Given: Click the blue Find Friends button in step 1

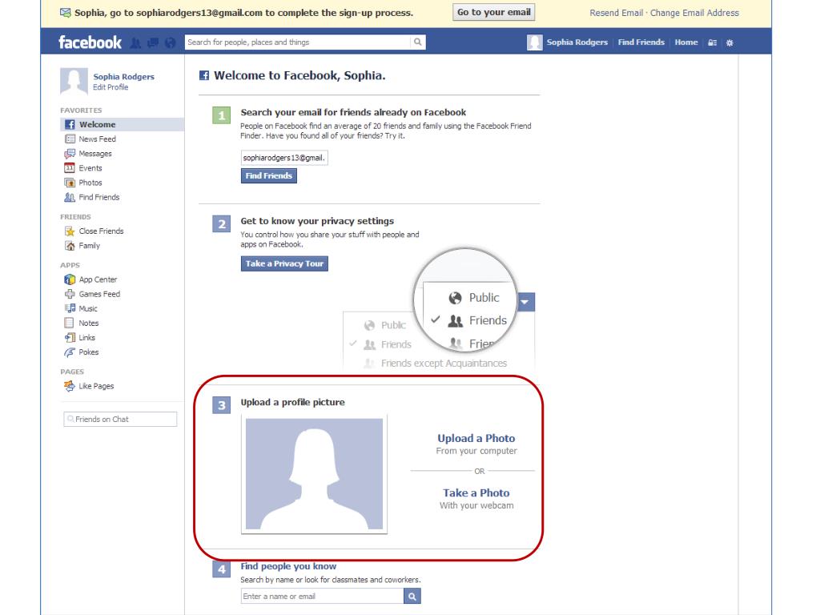Looking at the screenshot, I should (269, 175).
